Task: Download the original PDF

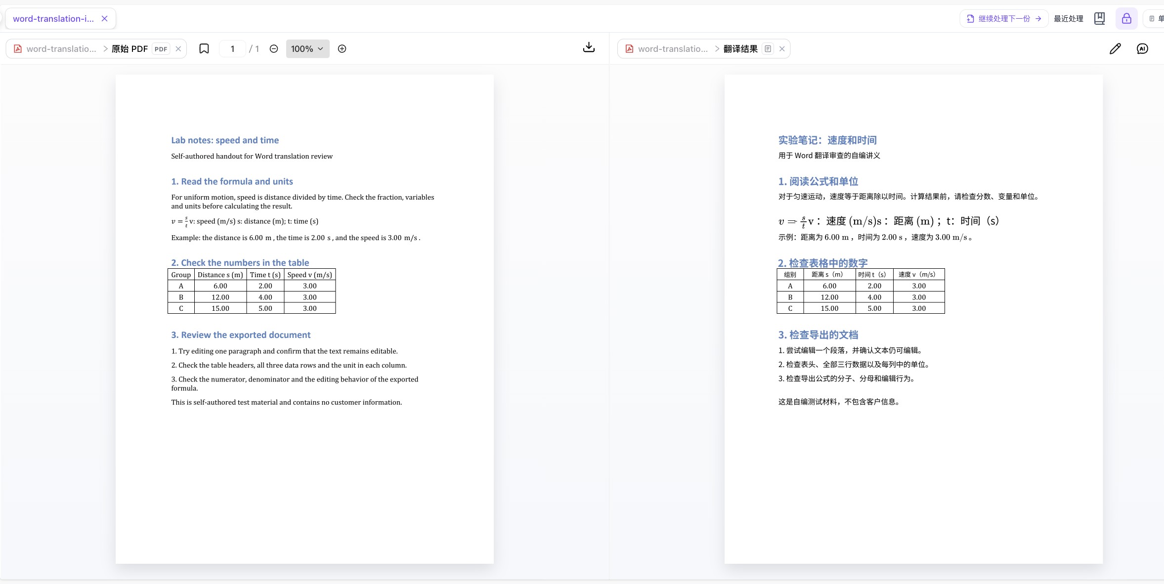Action: pyautogui.click(x=589, y=48)
